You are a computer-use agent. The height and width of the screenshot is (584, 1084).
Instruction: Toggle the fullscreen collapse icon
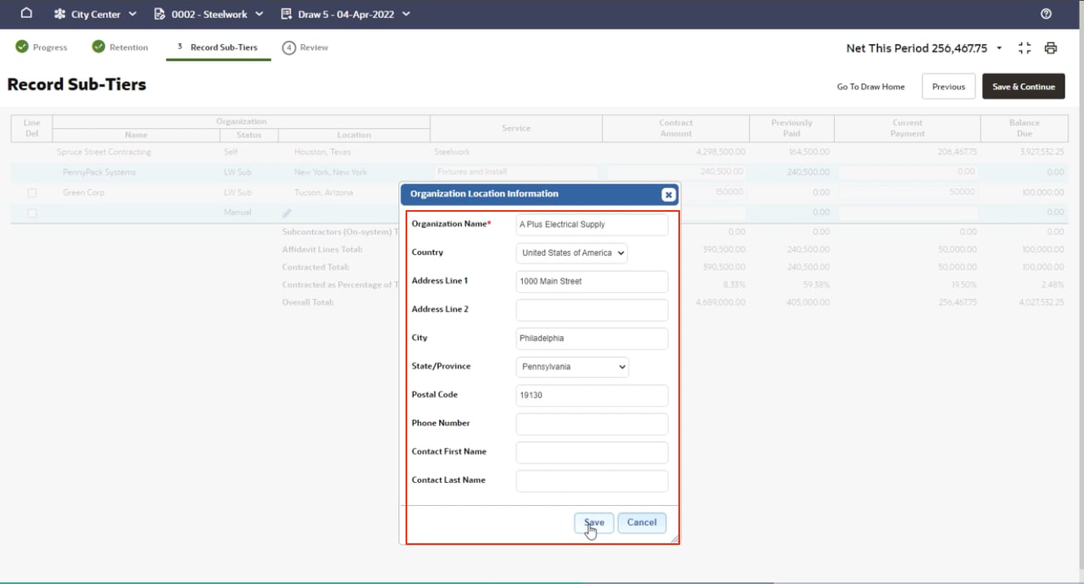click(x=1025, y=48)
